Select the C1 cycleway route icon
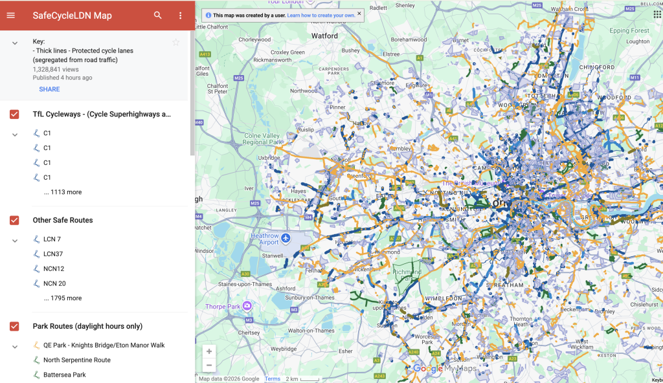Image resolution: width=663 pixels, height=383 pixels. (37, 133)
